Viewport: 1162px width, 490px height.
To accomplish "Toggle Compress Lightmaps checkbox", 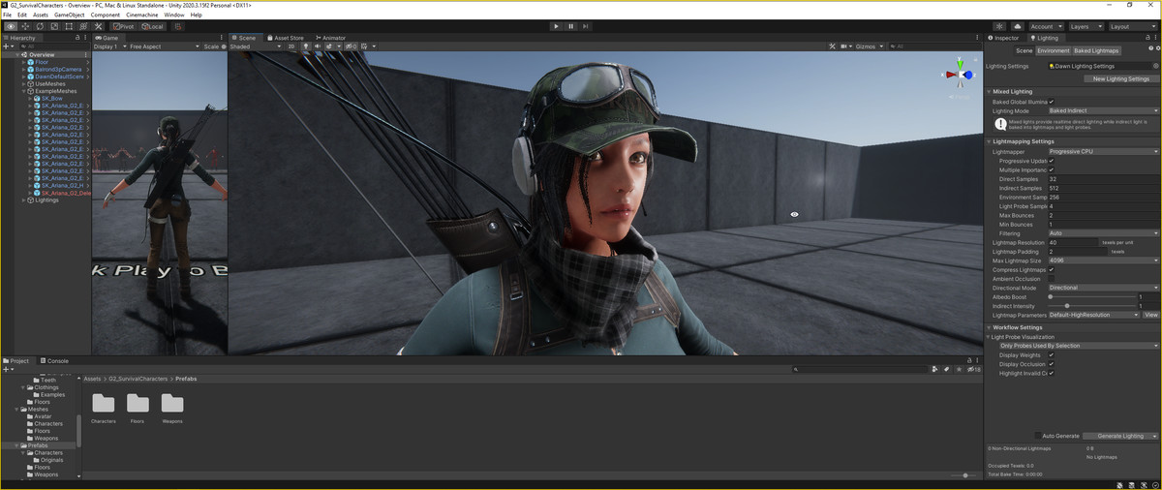I will pyautogui.click(x=1052, y=269).
